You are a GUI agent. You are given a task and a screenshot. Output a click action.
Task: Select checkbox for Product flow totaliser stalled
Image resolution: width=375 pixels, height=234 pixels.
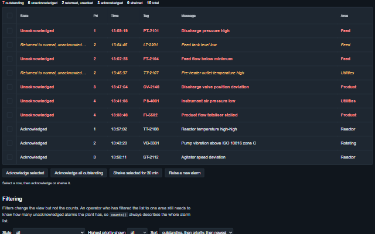pos(9,115)
